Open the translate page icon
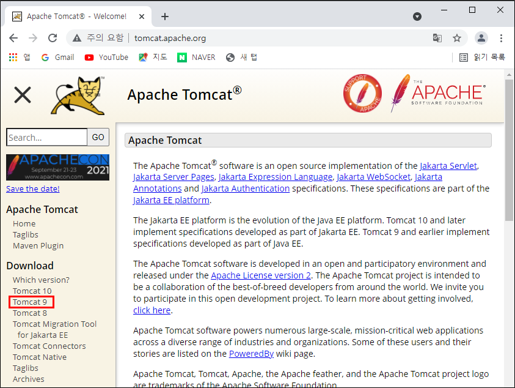Screen dimensions: 515x388 point(437,38)
